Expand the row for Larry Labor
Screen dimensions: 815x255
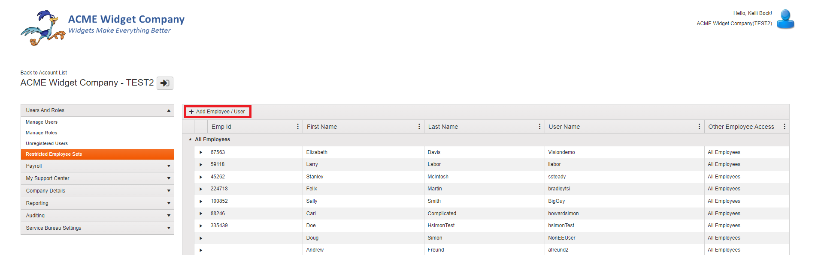(201, 164)
